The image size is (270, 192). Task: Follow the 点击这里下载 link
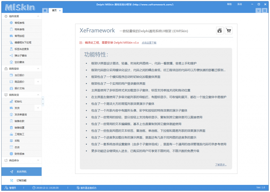(149, 43)
